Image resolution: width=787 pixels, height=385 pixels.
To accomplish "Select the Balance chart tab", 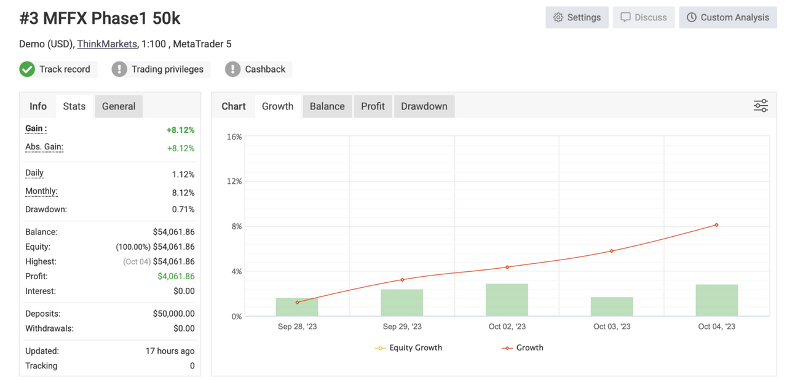I will pyautogui.click(x=327, y=106).
